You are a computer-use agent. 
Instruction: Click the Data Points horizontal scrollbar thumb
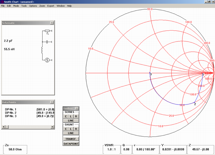click(7, 127)
